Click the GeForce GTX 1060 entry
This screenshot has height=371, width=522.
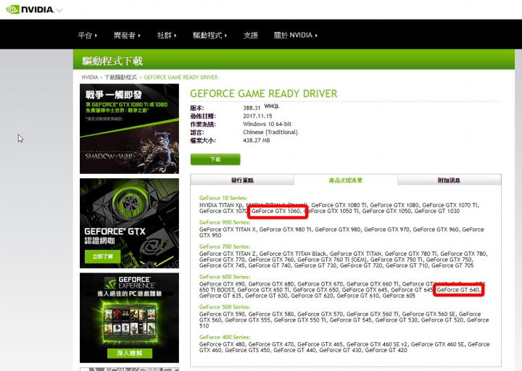tap(276, 211)
